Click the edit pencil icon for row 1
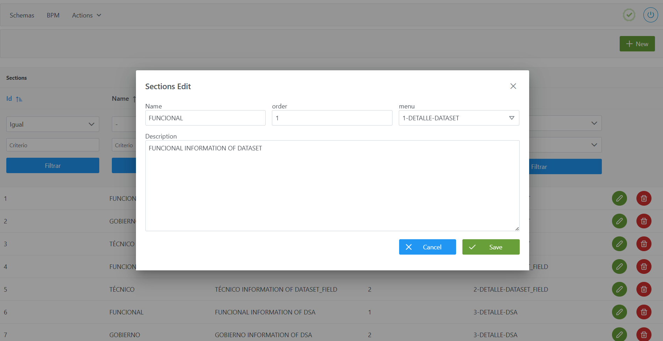The image size is (663, 341). coord(619,198)
